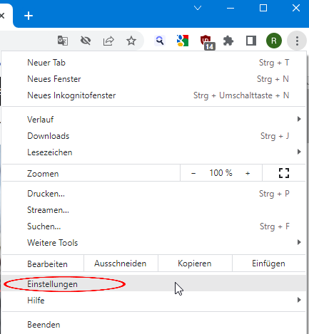Open the green R profile avatar
This screenshot has width=309, height=334.
click(x=274, y=41)
